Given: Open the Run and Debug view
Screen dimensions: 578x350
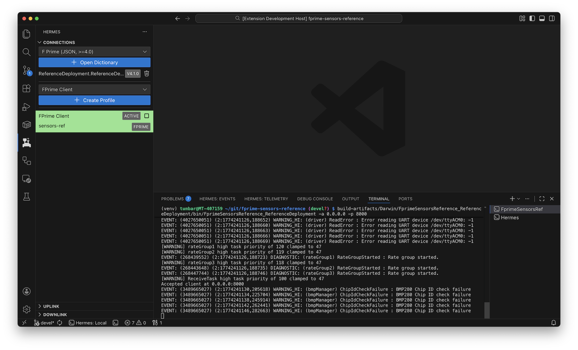Looking at the screenshot, I should [26, 107].
